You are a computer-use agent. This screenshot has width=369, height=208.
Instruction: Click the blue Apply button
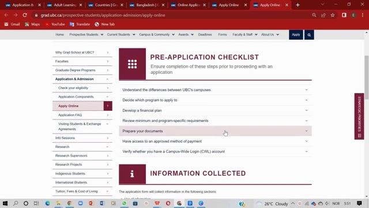tap(296, 35)
